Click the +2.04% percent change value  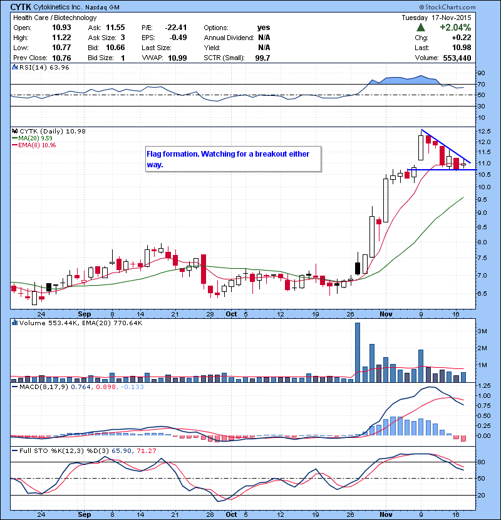click(455, 28)
